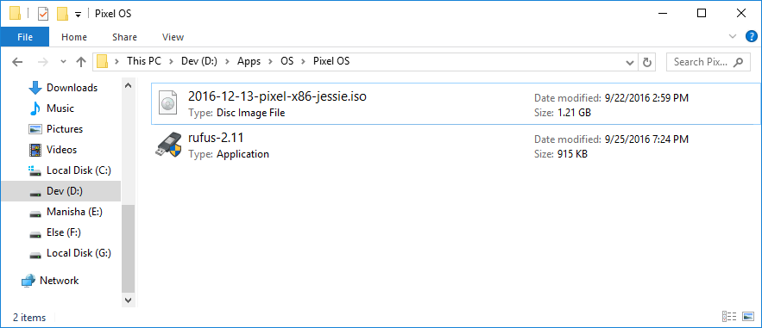Open the View ribbon tab

pyautogui.click(x=173, y=37)
